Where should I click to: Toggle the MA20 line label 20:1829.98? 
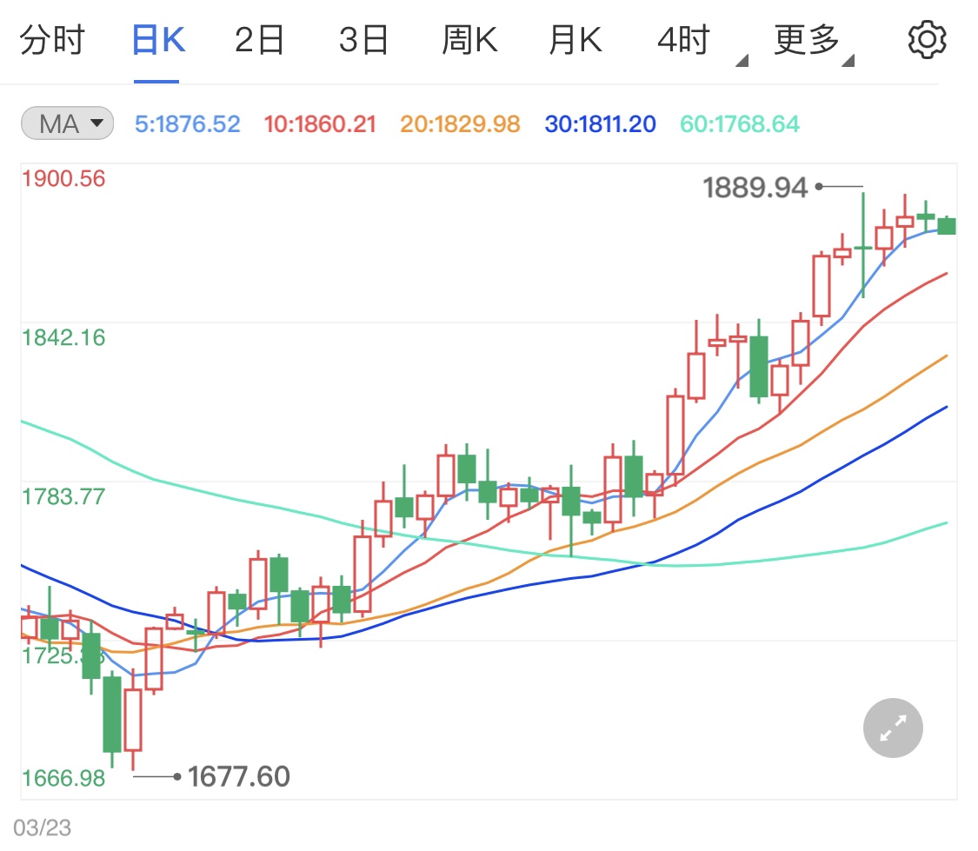click(460, 124)
